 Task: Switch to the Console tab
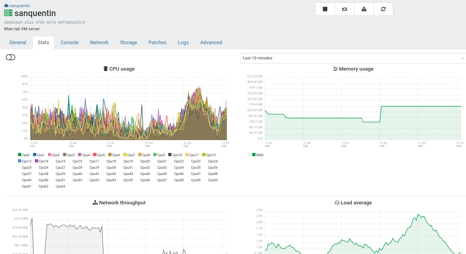point(70,43)
